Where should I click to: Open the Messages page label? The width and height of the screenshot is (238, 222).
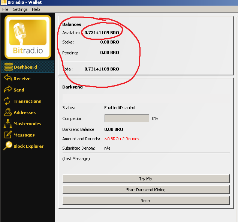(24, 135)
